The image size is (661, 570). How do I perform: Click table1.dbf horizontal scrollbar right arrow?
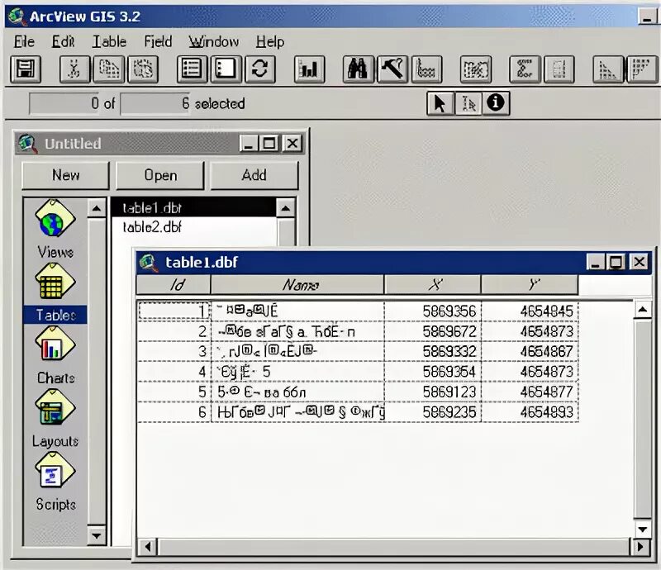click(640, 547)
